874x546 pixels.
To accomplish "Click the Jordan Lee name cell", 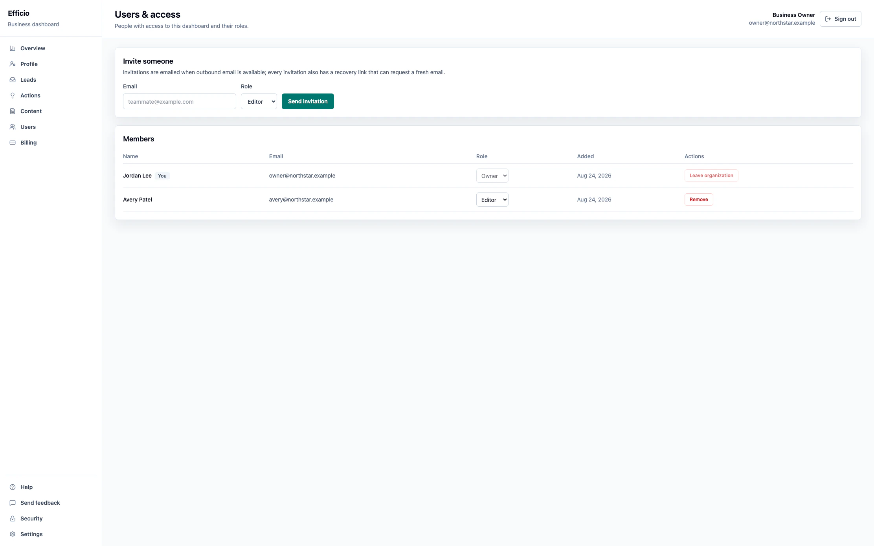I will coord(137,176).
